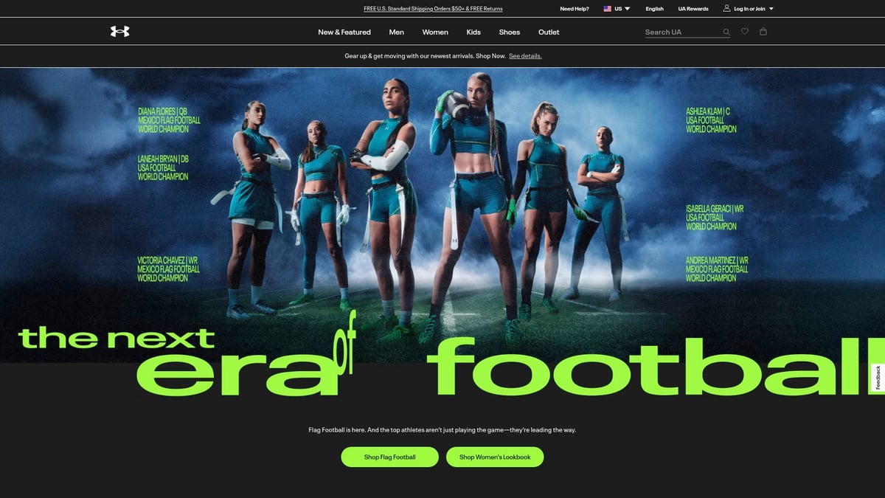
Task: Open the Kids menu
Action: tap(473, 32)
